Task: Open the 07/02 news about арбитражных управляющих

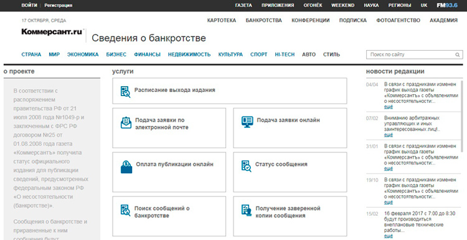Action: coord(412,123)
